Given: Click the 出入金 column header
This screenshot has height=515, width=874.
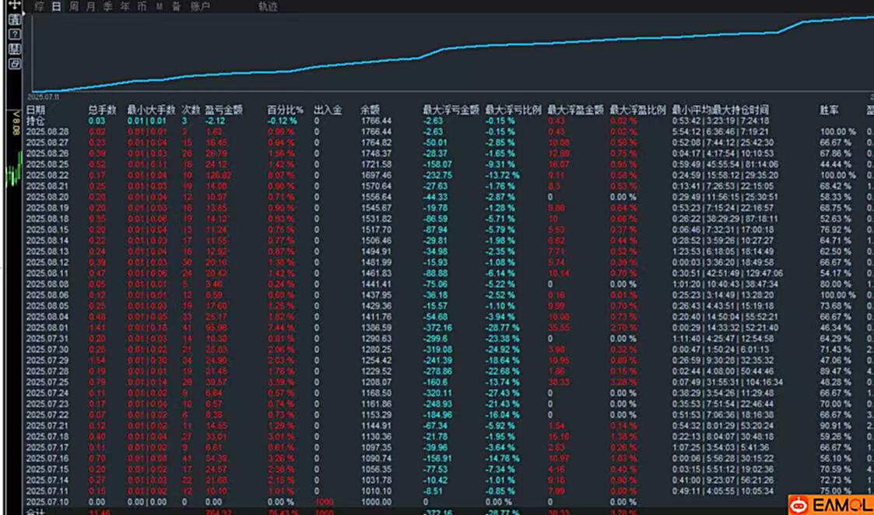Looking at the screenshot, I should pos(328,110).
